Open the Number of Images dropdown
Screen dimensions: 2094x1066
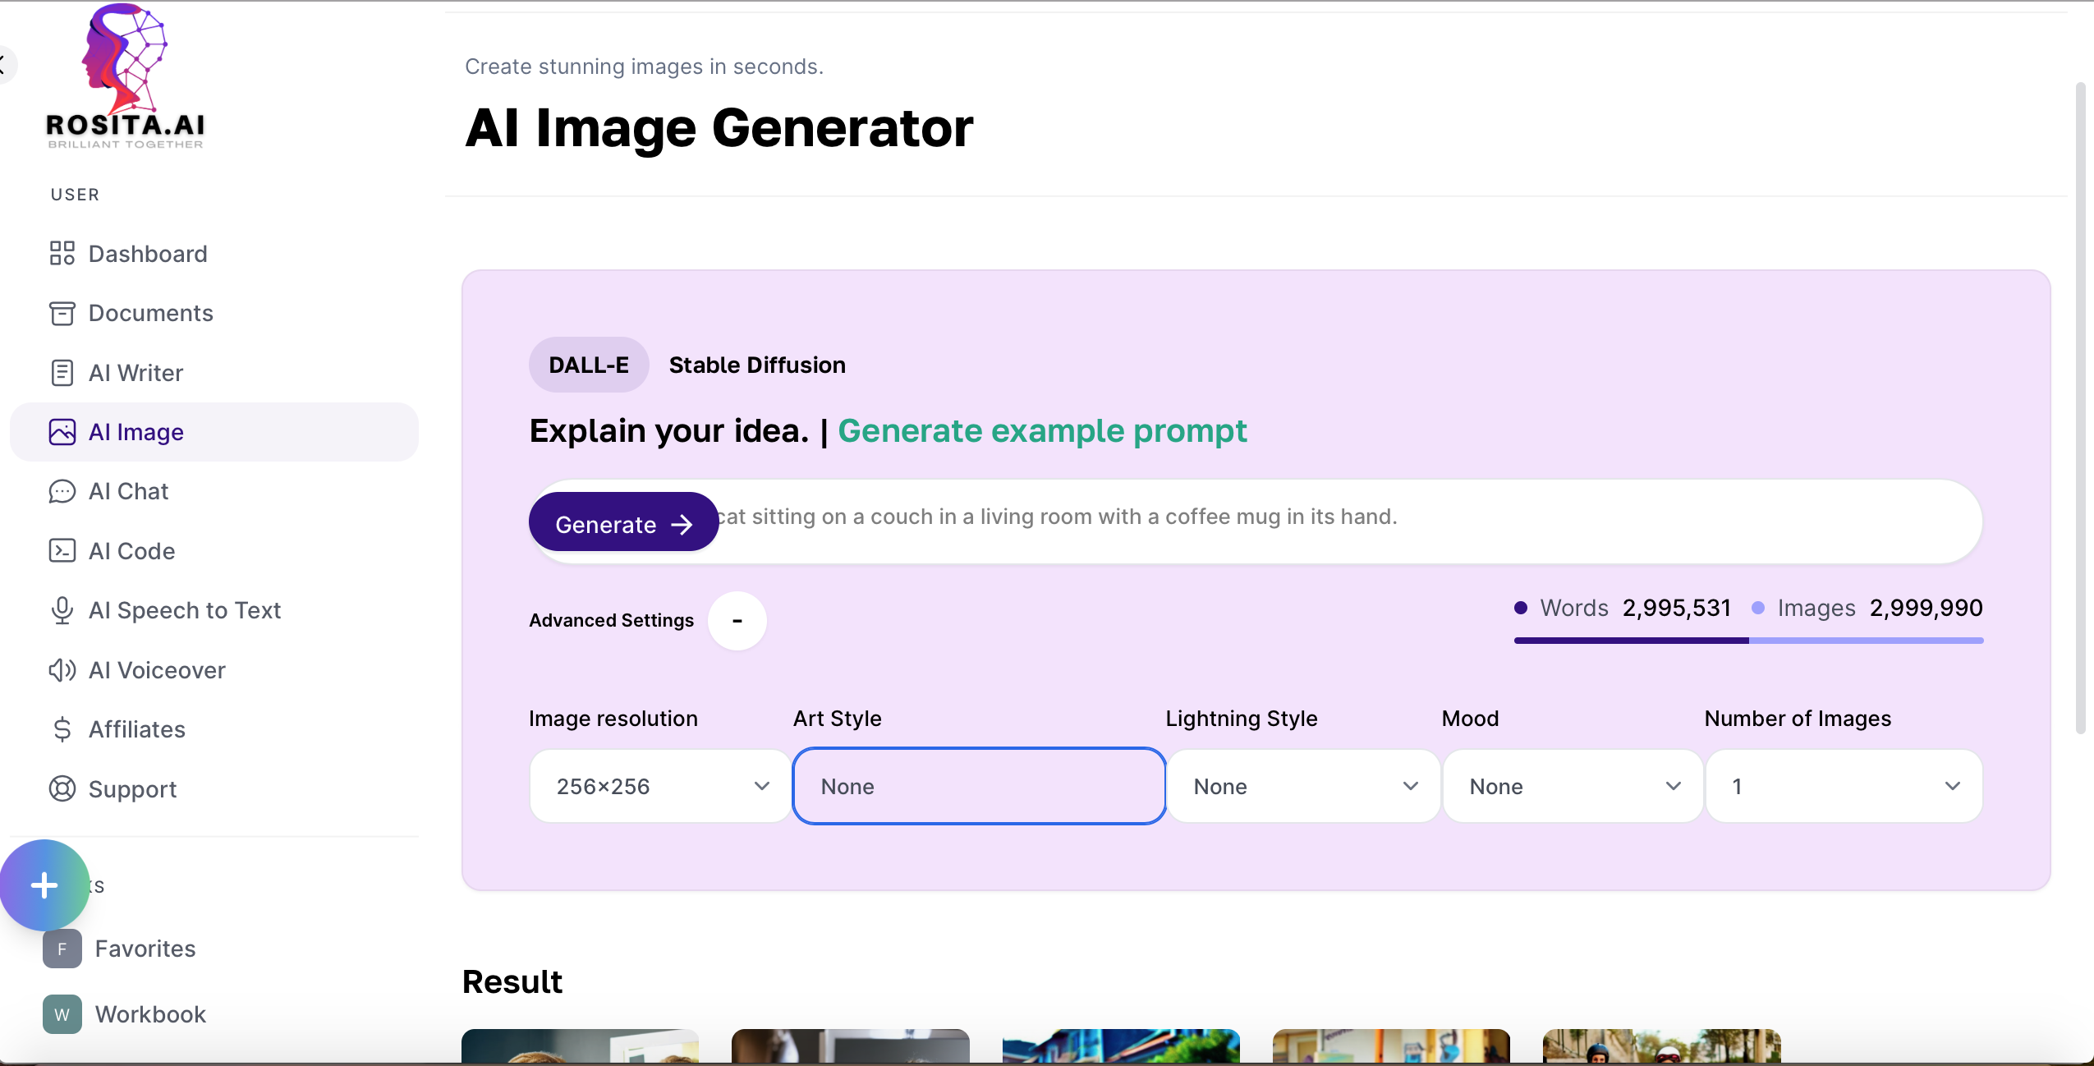coord(1844,787)
